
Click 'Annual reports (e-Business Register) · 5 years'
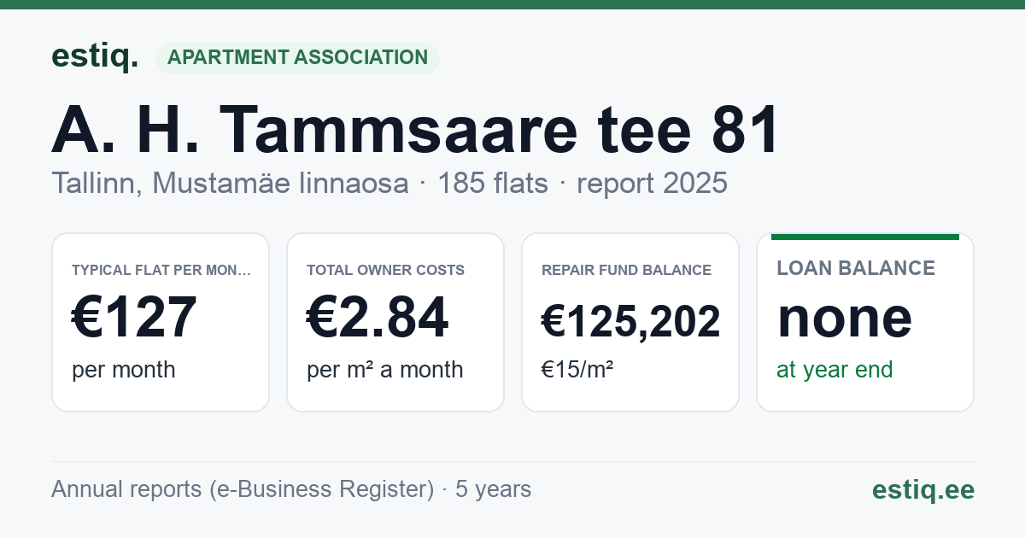pos(291,489)
